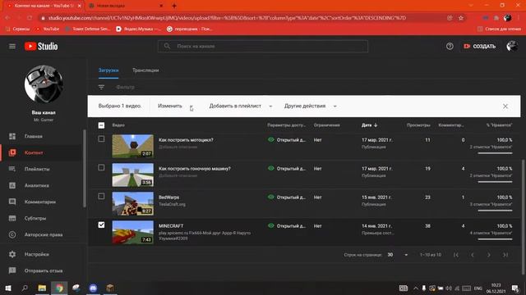Click the BedWarps video title
Viewport: 526px width, 295px height.
[x=168, y=197]
